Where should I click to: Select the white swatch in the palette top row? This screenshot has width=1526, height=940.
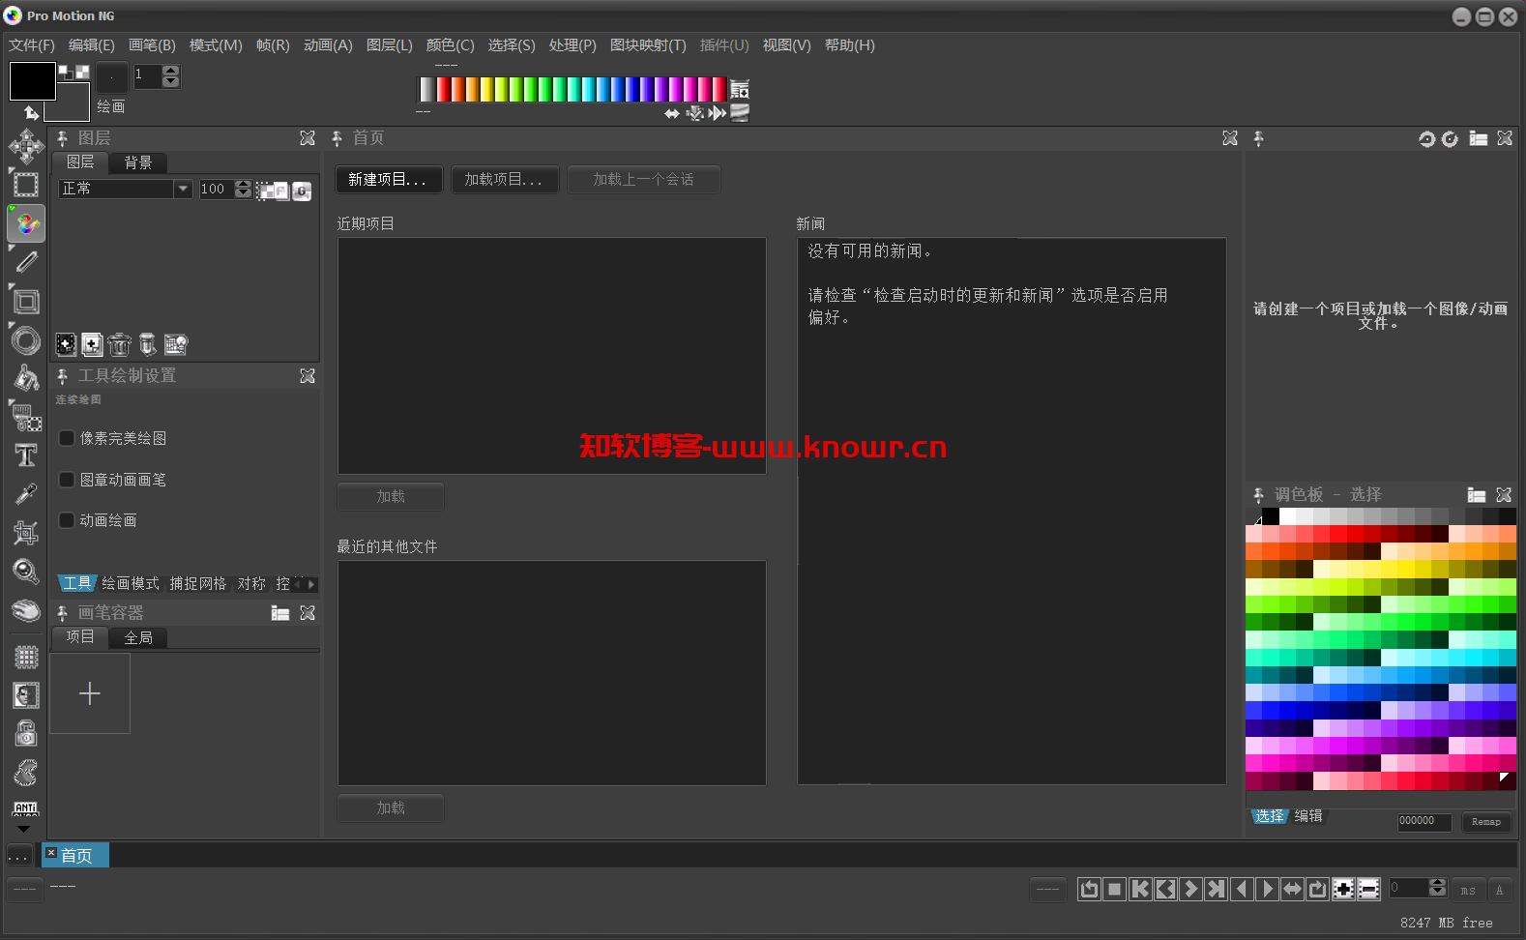click(1288, 516)
